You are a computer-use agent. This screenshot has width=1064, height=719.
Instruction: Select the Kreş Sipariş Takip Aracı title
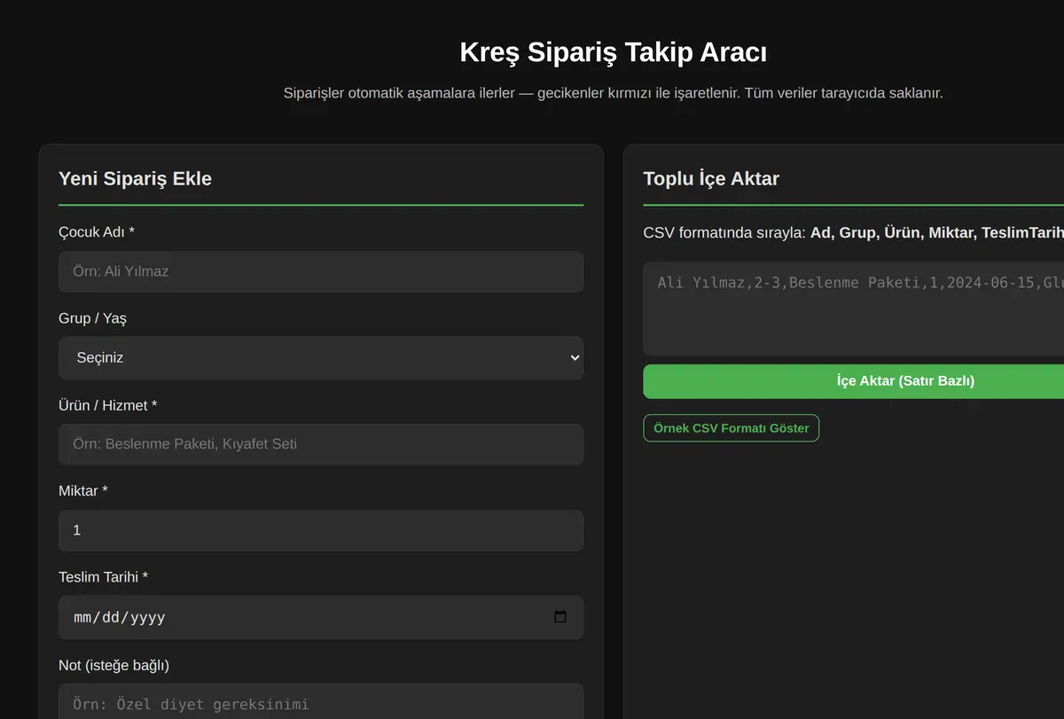point(614,52)
